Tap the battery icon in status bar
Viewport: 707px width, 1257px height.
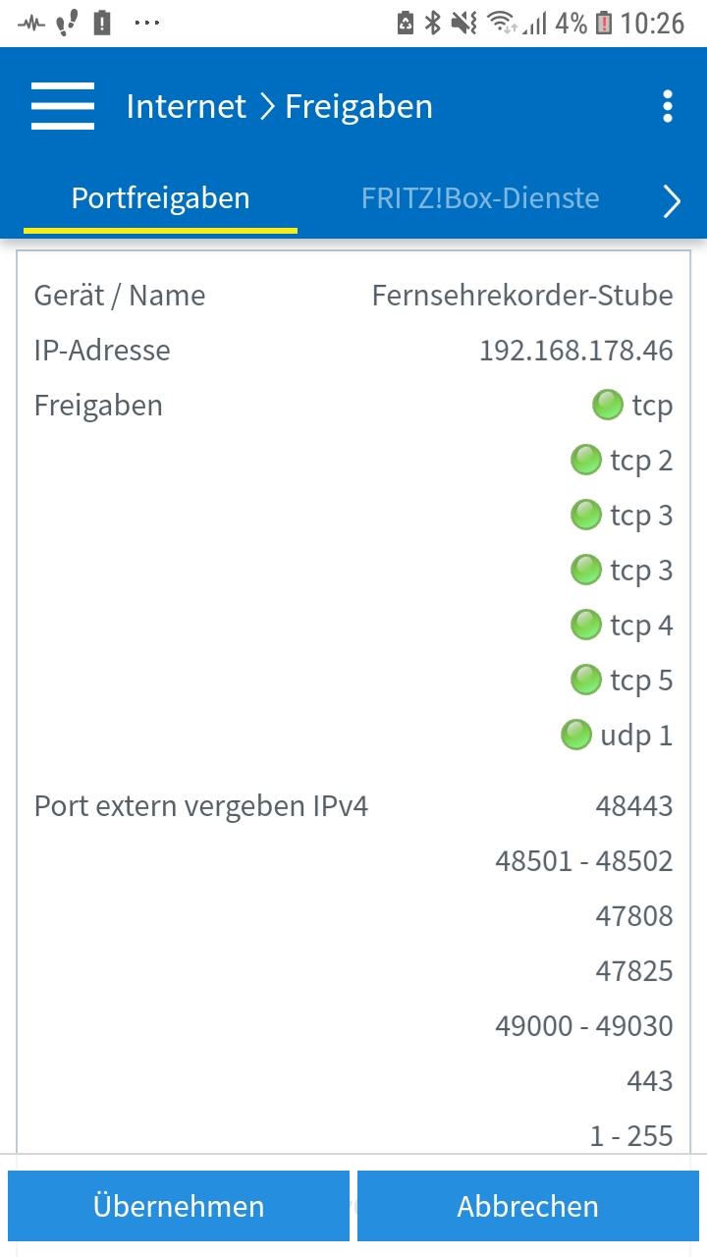click(604, 23)
